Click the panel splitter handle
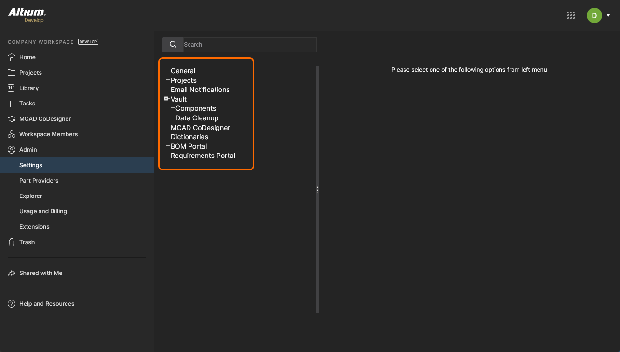Screen dimensions: 620x352 [x=318, y=189]
